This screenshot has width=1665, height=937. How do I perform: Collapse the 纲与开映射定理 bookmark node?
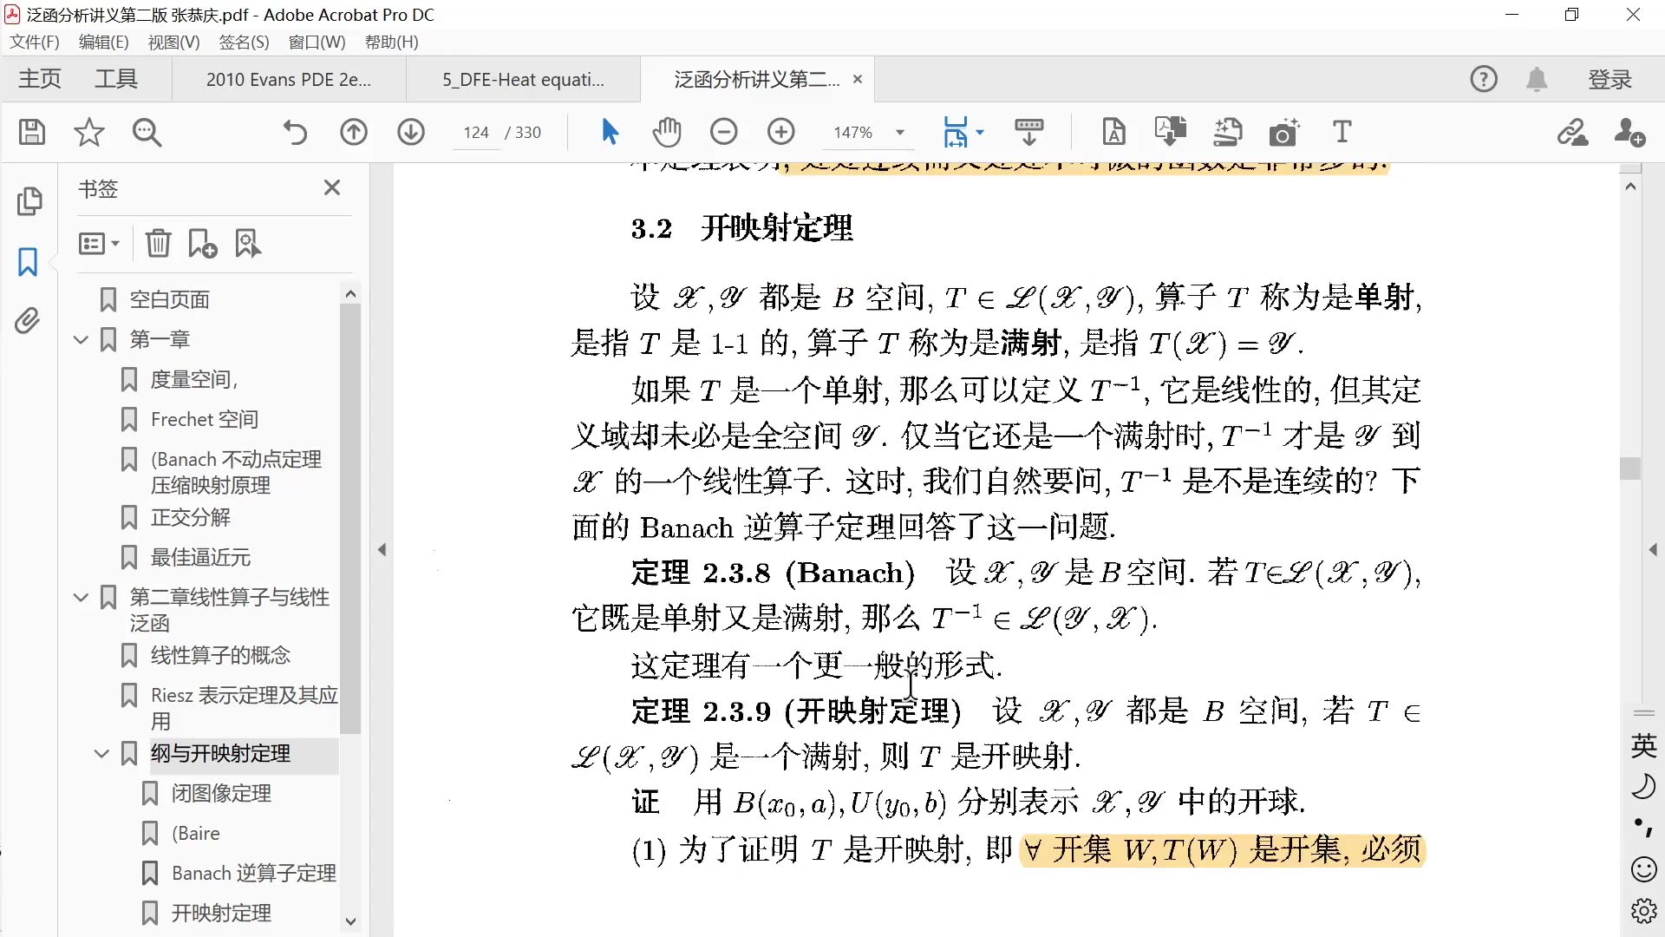(101, 753)
